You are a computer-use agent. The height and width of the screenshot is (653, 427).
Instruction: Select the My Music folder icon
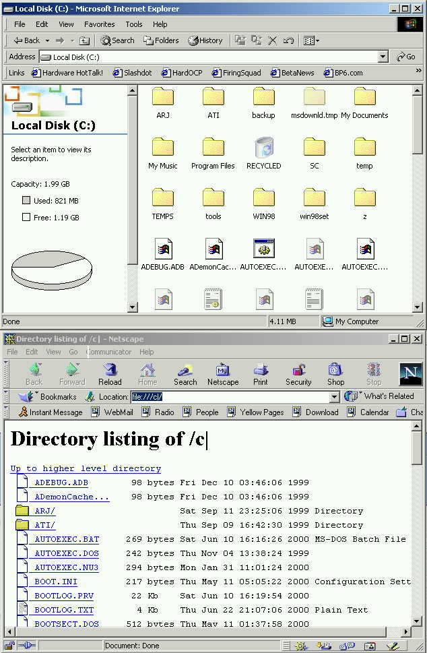[x=163, y=147]
